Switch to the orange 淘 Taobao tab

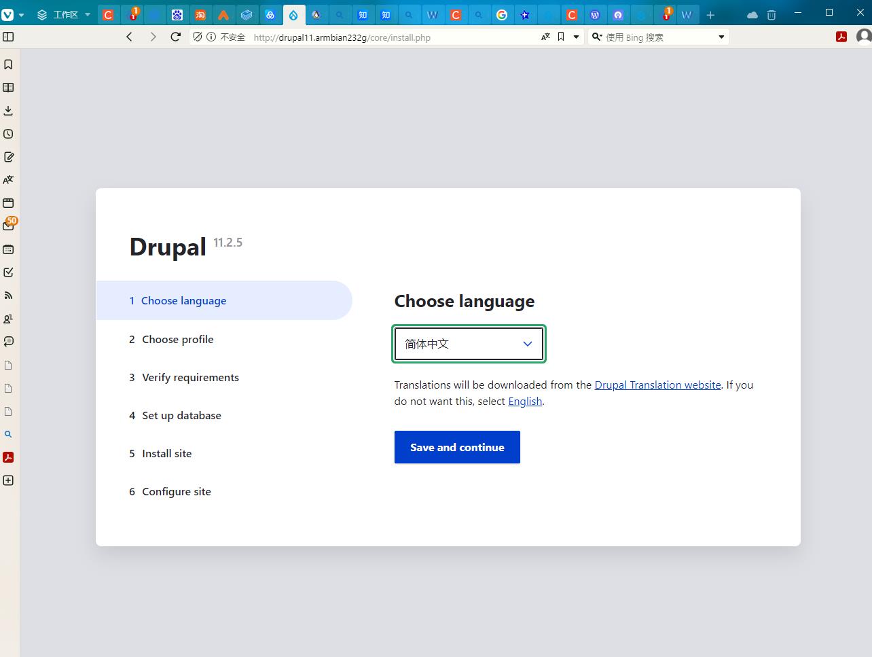point(200,14)
